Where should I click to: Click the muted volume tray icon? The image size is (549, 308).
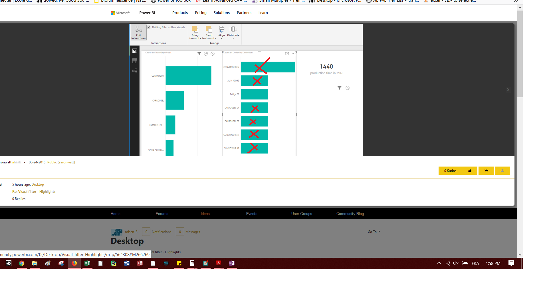pos(456,263)
